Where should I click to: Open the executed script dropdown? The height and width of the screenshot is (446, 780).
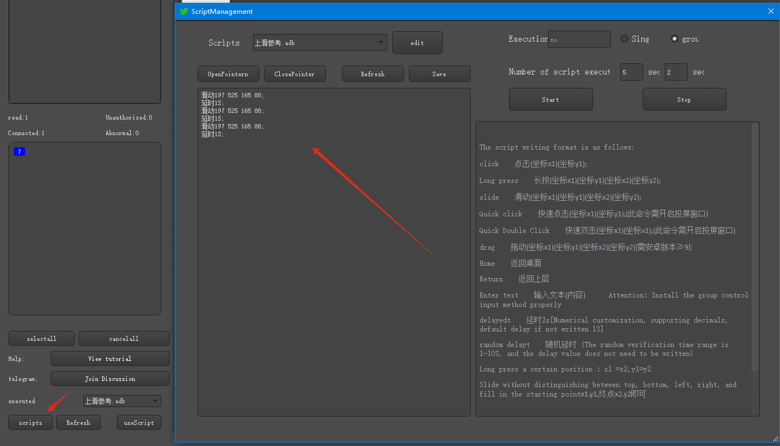tap(122, 401)
